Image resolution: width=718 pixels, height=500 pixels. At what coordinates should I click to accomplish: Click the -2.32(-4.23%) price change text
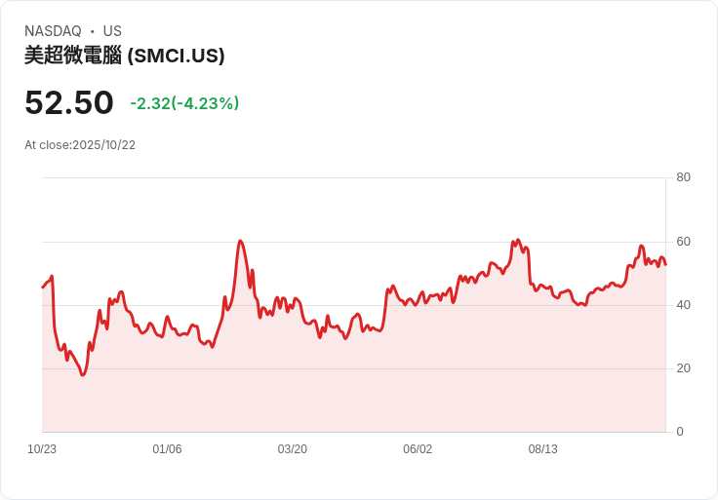pyautogui.click(x=184, y=103)
